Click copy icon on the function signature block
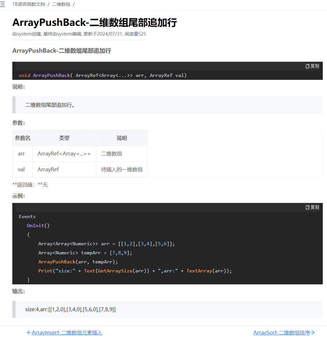 click(307, 66)
